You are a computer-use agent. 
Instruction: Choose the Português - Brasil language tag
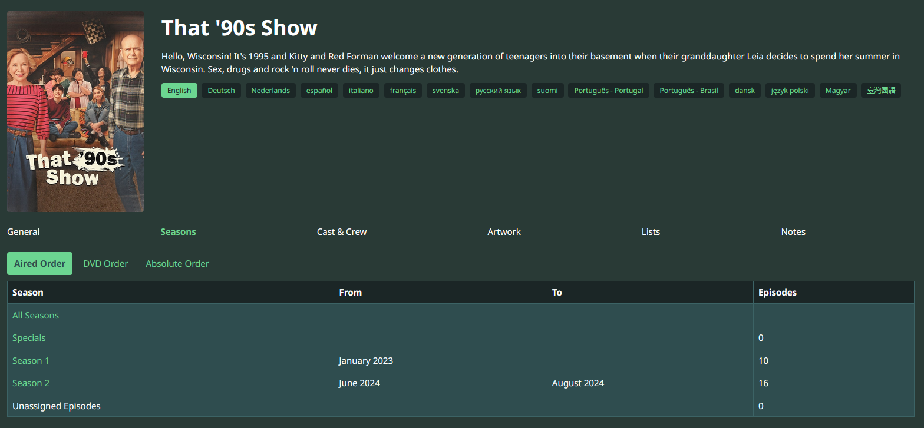689,91
